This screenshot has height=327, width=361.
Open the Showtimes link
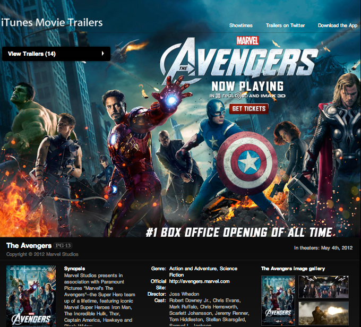(x=240, y=25)
